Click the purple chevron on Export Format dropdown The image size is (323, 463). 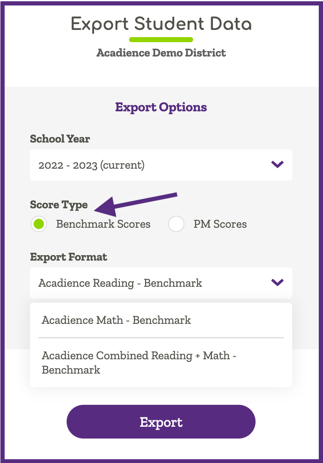click(x=277, y=283)
